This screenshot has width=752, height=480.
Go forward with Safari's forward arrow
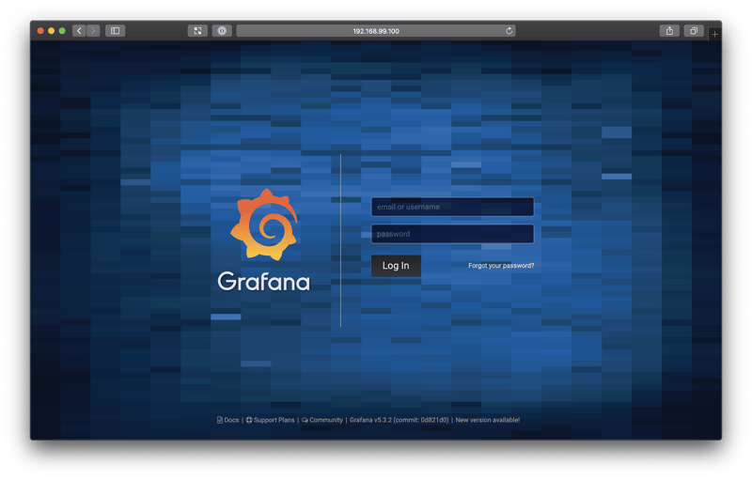click(93, 31)
